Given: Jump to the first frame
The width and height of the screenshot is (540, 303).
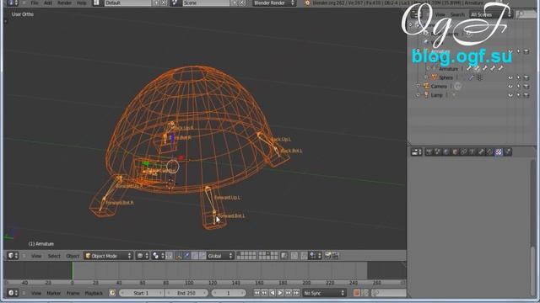Looking at the screenshot, I should [256, 293].
